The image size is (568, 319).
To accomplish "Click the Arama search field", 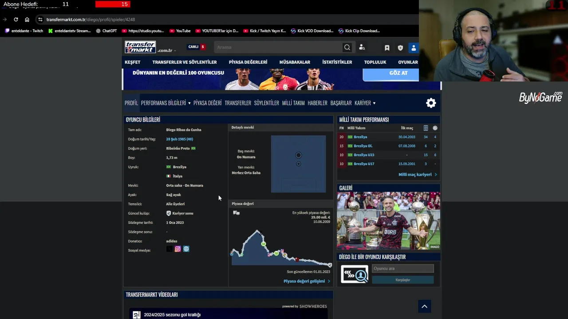I will (278, 47).
